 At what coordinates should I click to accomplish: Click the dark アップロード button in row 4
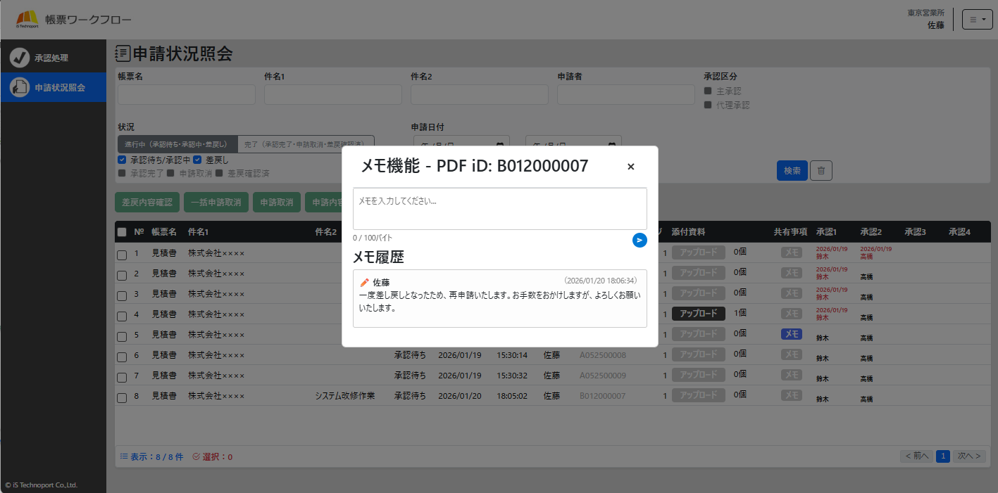(x=698, y=314)
